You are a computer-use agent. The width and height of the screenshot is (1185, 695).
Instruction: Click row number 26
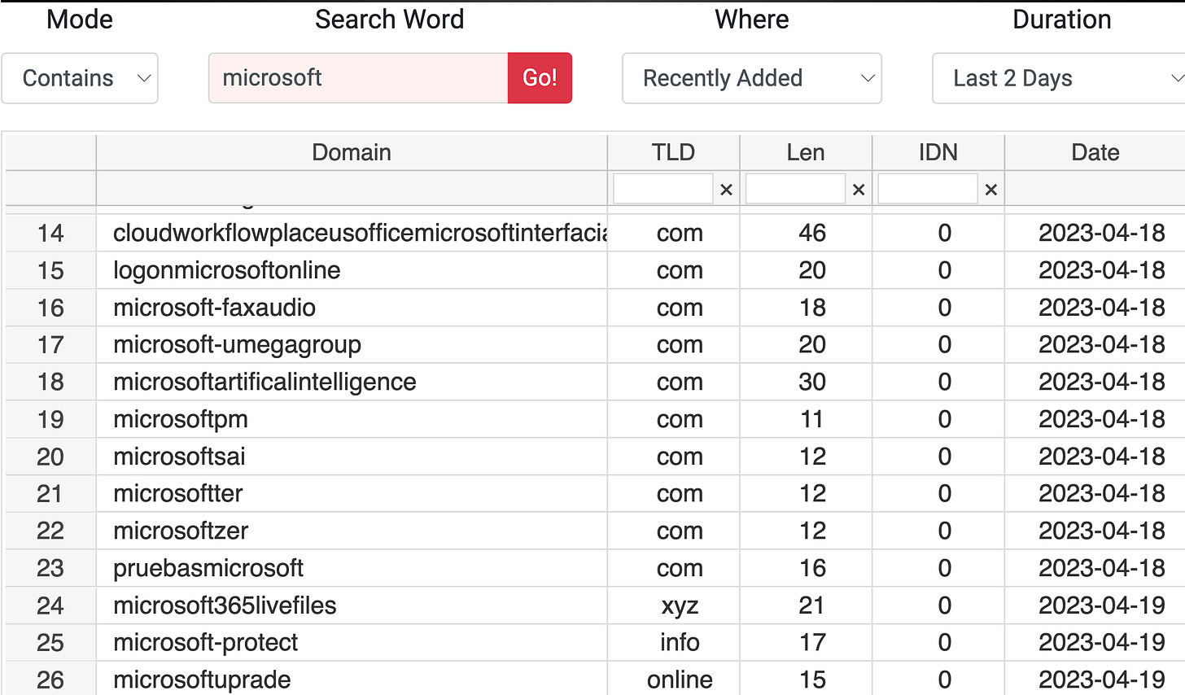click(50, 680)
